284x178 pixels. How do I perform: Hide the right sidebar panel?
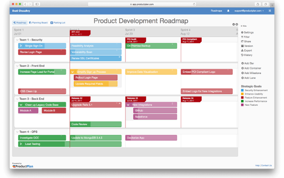click(x=244, y=26)
